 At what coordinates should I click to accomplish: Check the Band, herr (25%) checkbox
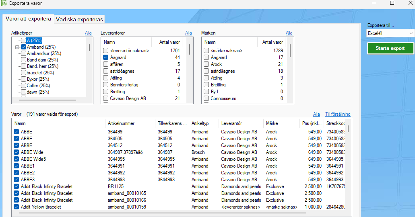click(24, 66)
